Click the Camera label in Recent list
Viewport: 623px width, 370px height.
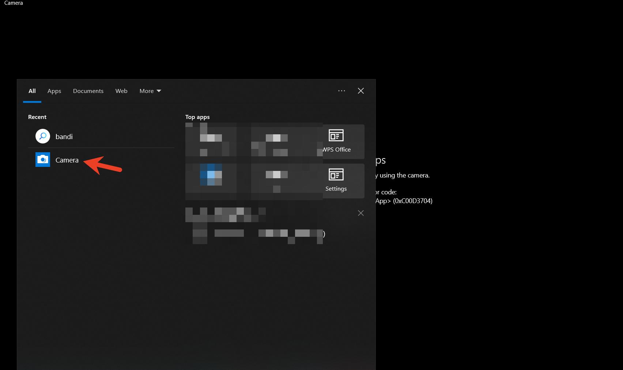coord(67,160)
